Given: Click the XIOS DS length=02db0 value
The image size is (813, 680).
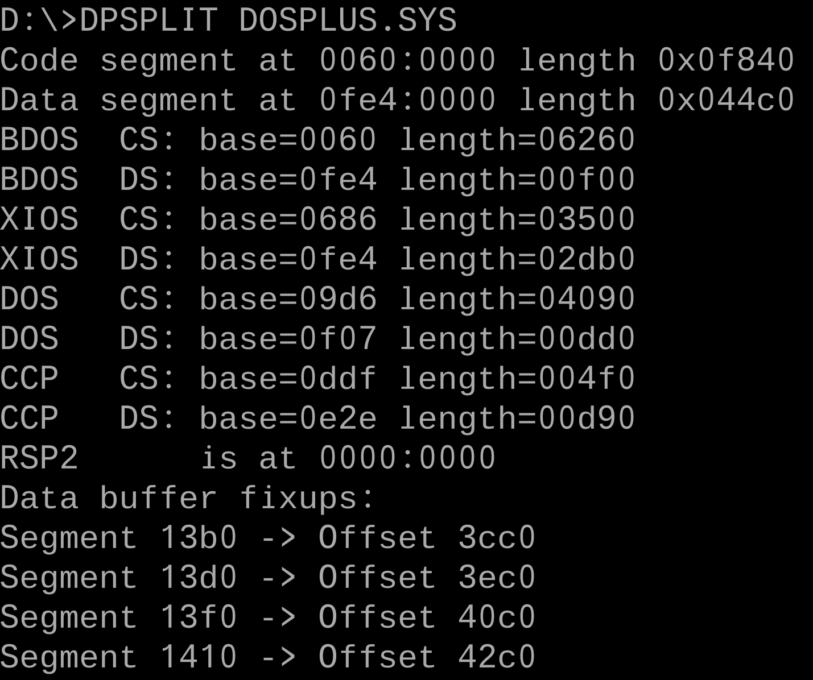Looking at the screenshot, I should (517, 260).
